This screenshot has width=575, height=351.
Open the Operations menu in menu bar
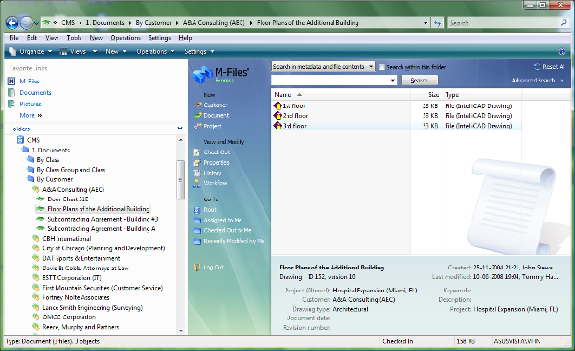click(126, 38)
